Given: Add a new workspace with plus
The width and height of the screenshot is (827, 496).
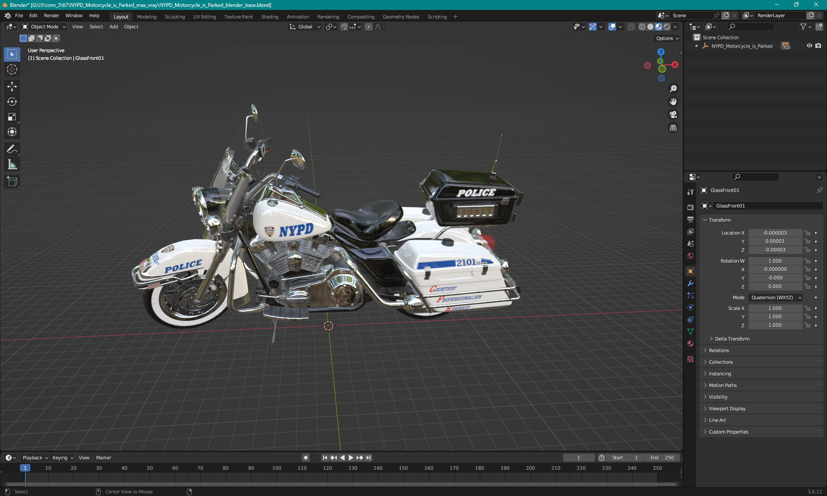Looking at the screenshot, I should [x=455, y=17].
